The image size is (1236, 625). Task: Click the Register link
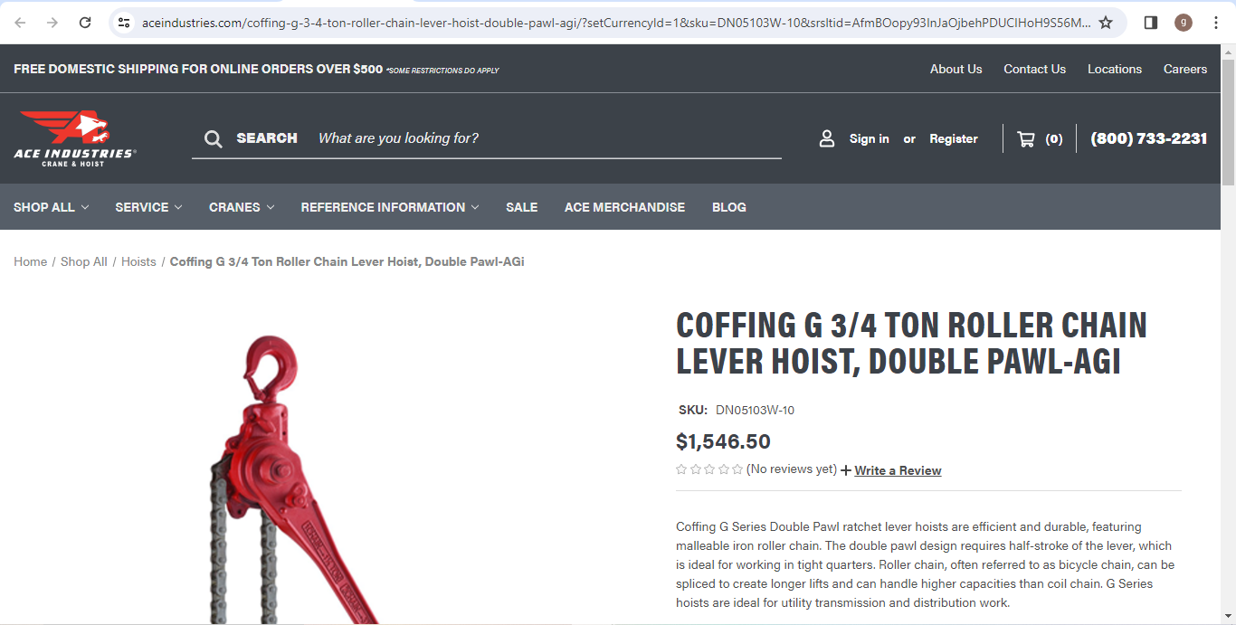(954, 138)
